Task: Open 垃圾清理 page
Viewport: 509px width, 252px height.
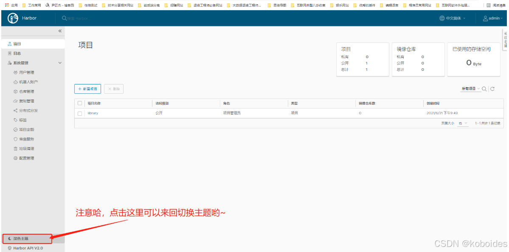Action: tap(27, 148)
